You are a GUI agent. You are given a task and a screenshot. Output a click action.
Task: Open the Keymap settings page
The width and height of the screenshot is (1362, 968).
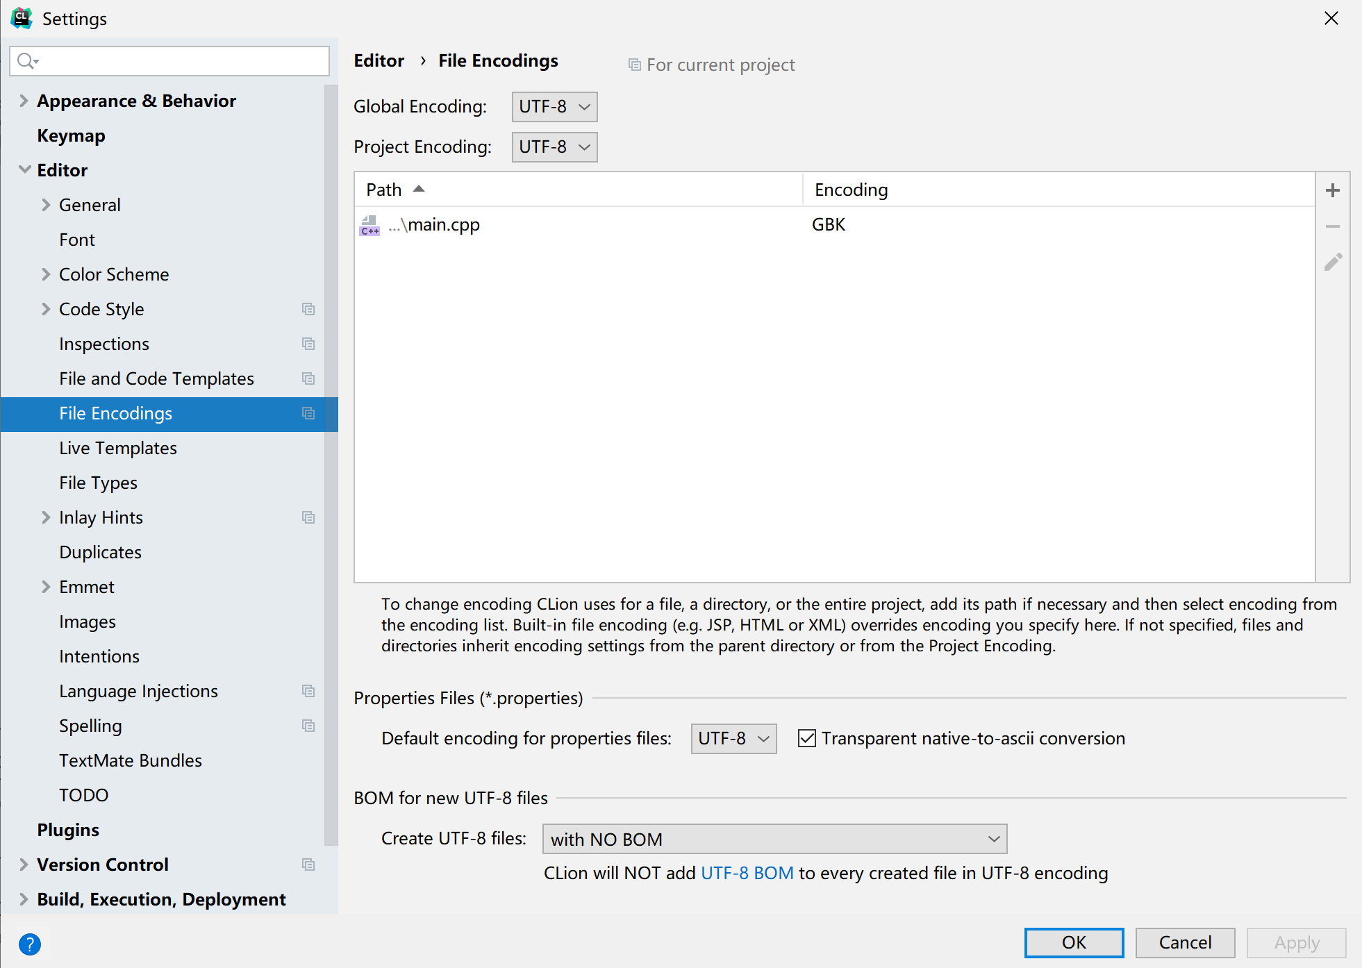click(x=71, y=135)
